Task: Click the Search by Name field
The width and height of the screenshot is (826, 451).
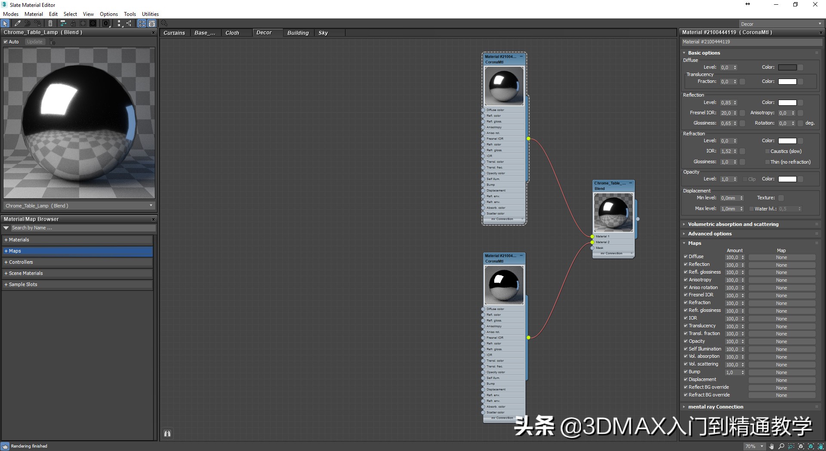Action: pyautogui.click(x=82, y=228)
